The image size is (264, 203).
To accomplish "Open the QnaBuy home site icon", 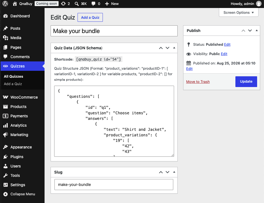I will 15,4.
